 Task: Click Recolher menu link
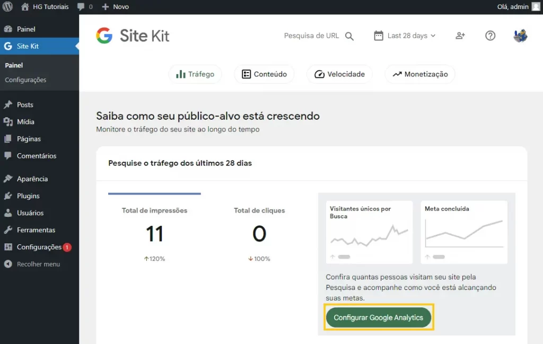tap(38, 264)
